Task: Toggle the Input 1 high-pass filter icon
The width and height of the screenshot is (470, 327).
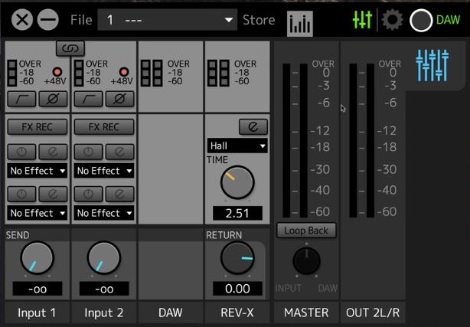Action: [x=21, y=99]
